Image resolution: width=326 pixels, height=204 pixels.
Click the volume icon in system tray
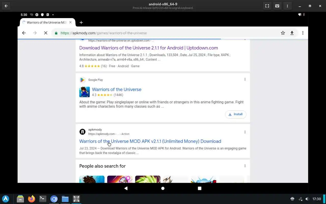(x=307, y=199)
